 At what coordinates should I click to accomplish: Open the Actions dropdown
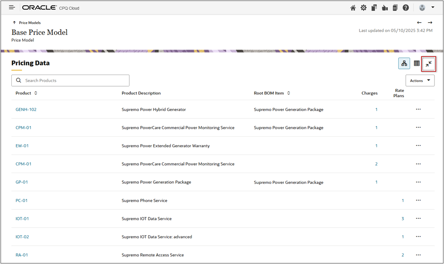[x=420, y=81]
